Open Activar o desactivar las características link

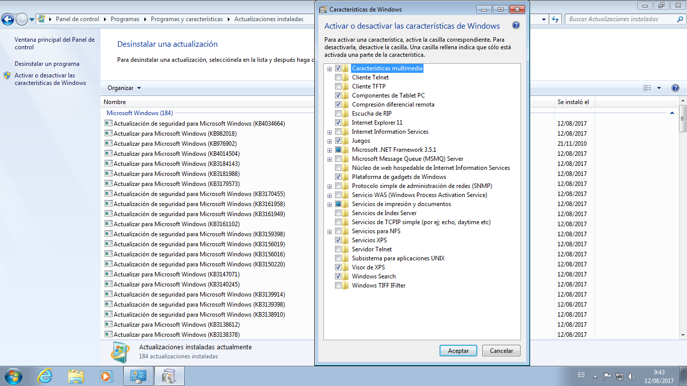[50, 79]
